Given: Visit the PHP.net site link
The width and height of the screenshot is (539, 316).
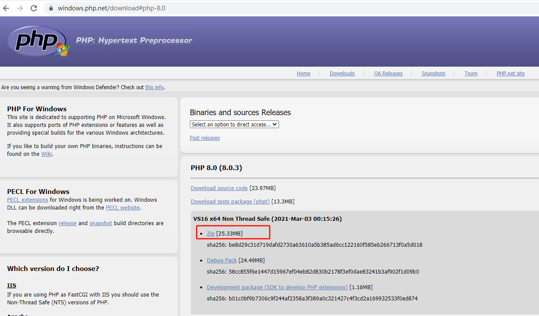Looking at the screenshot, I should [x=511, y=74].
